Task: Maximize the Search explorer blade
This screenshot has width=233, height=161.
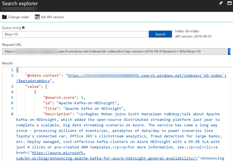Action: click(x=230, y=4)
